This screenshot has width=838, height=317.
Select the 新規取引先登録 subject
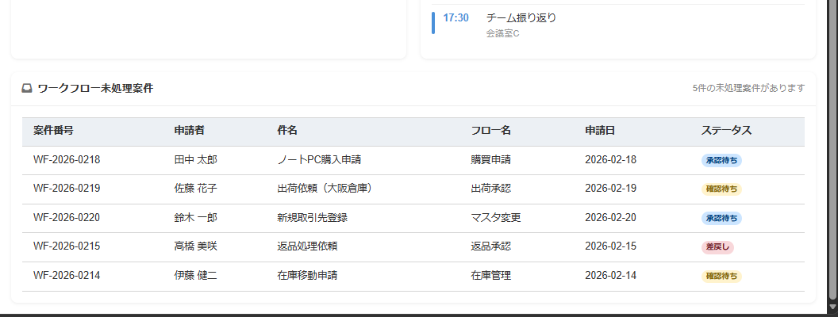(312, 218)
